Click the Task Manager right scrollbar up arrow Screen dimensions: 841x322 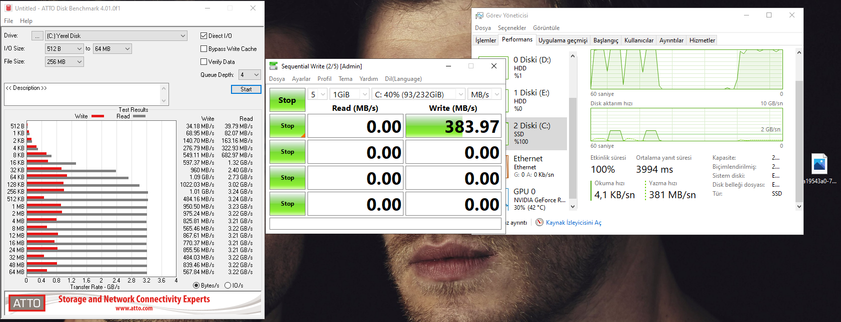(x=799, y=52)
